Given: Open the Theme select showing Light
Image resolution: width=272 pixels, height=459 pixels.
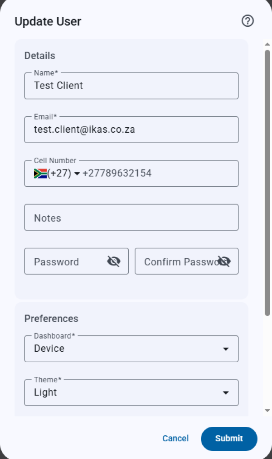Looking at the screenshot, I should pyautogui.click(x=122, y=393).
